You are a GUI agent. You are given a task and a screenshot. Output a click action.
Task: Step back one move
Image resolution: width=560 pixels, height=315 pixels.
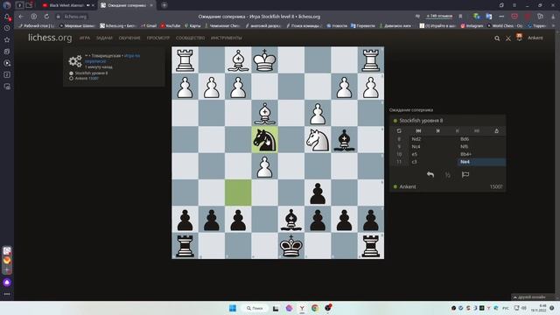(437, 131)
